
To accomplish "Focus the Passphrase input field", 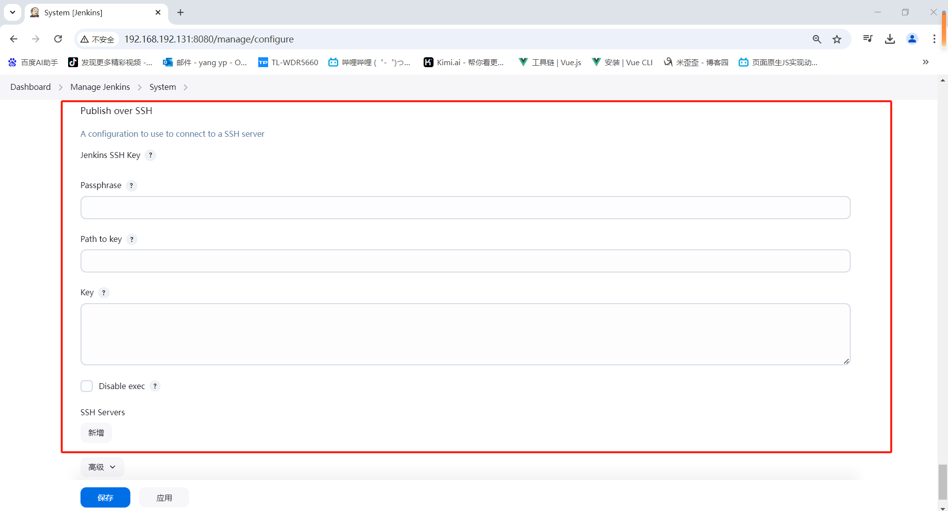I will pos(465,208).
